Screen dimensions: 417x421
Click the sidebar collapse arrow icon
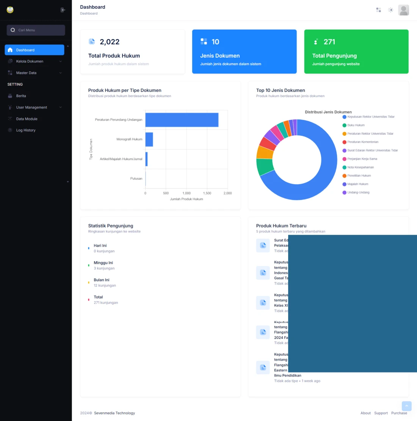(x=63, y=10)
